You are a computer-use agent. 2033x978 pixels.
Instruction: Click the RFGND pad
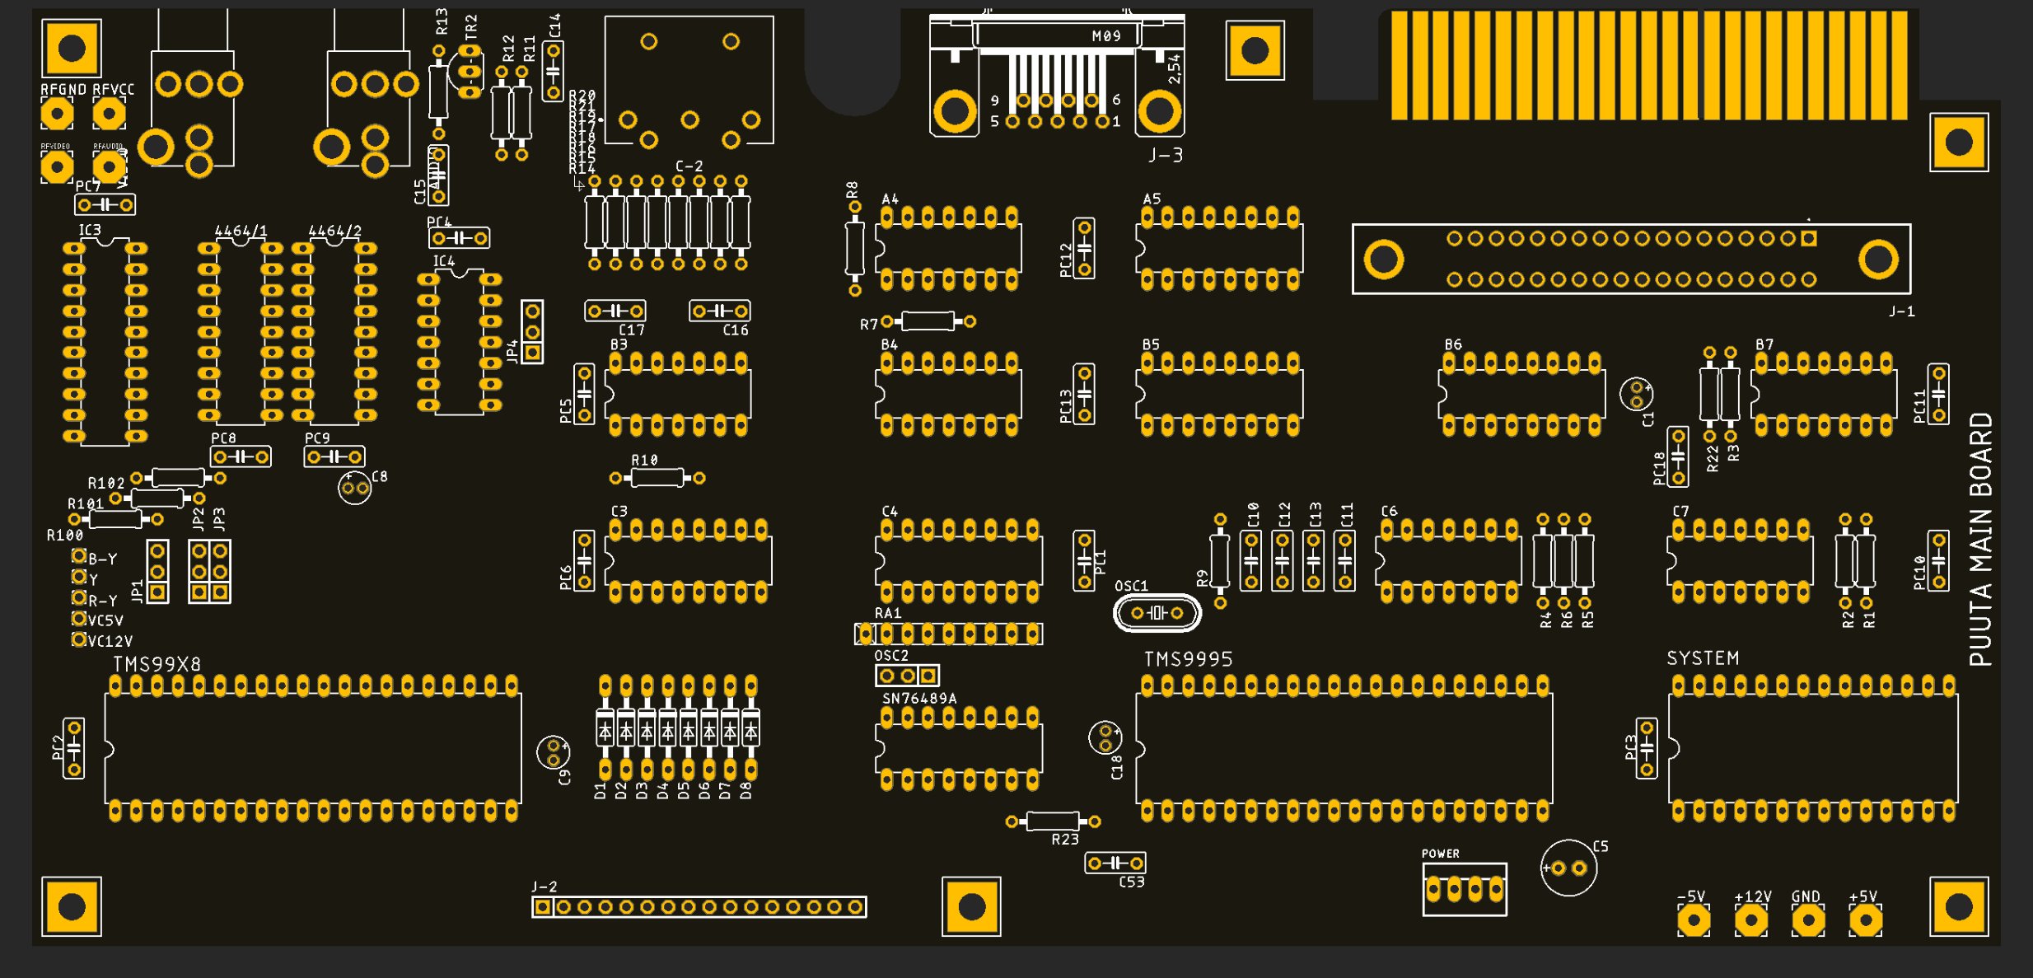[57, 114]
